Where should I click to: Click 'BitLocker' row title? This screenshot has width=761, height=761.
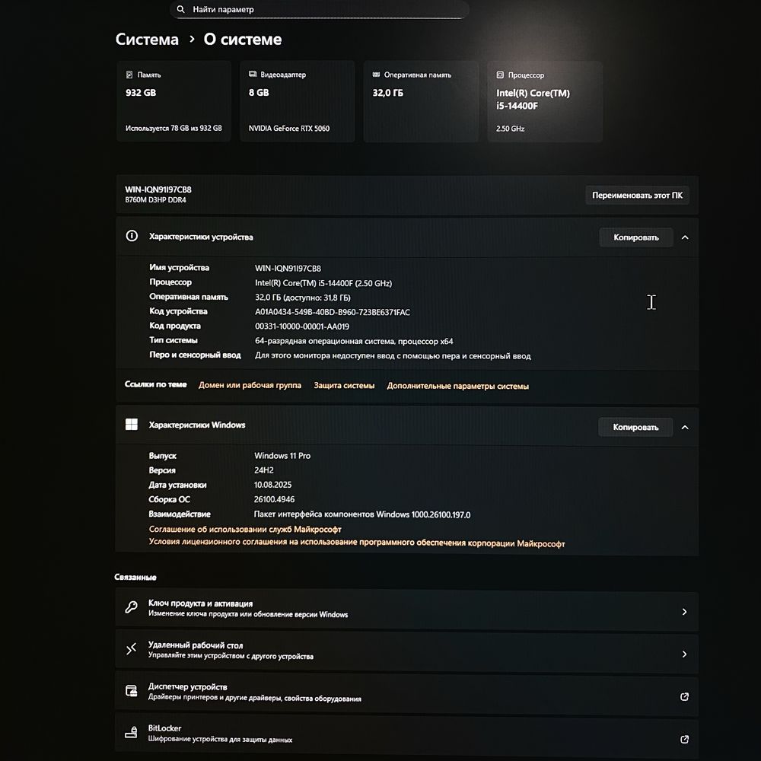164,728
